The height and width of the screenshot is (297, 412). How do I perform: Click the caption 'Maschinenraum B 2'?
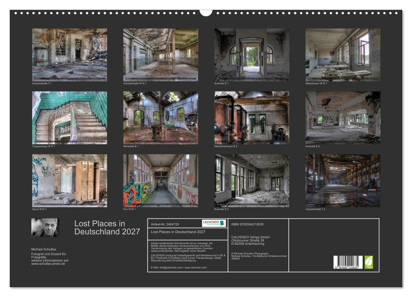(226, 146)
